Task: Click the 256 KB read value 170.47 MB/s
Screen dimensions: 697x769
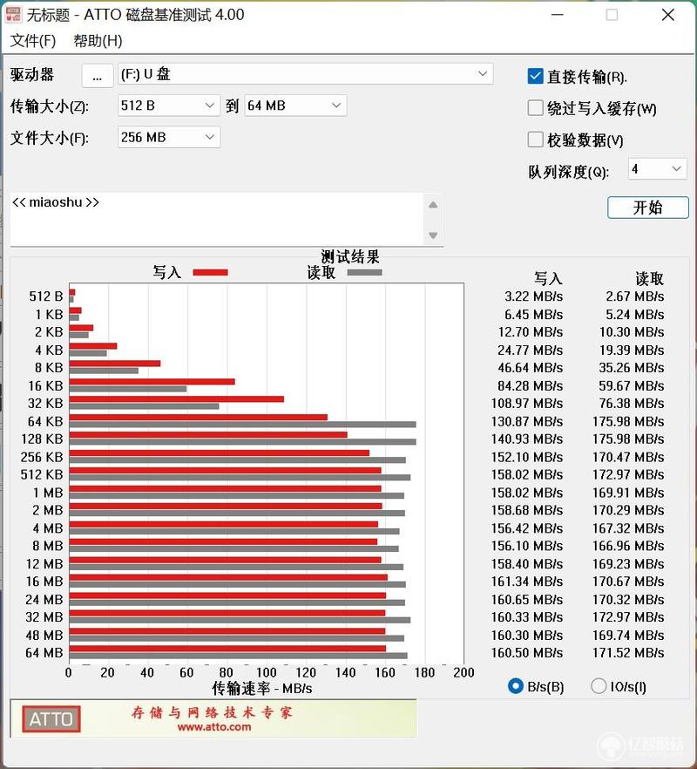Action: tap(628, 457)
